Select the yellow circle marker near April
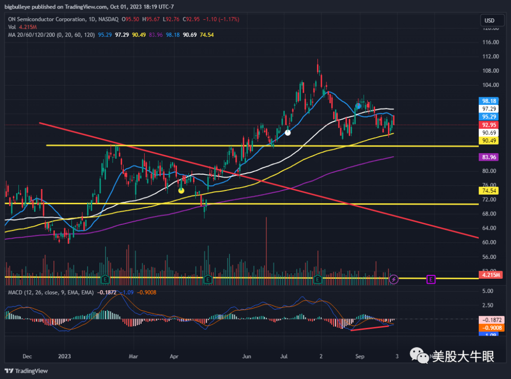 (181, 191)
